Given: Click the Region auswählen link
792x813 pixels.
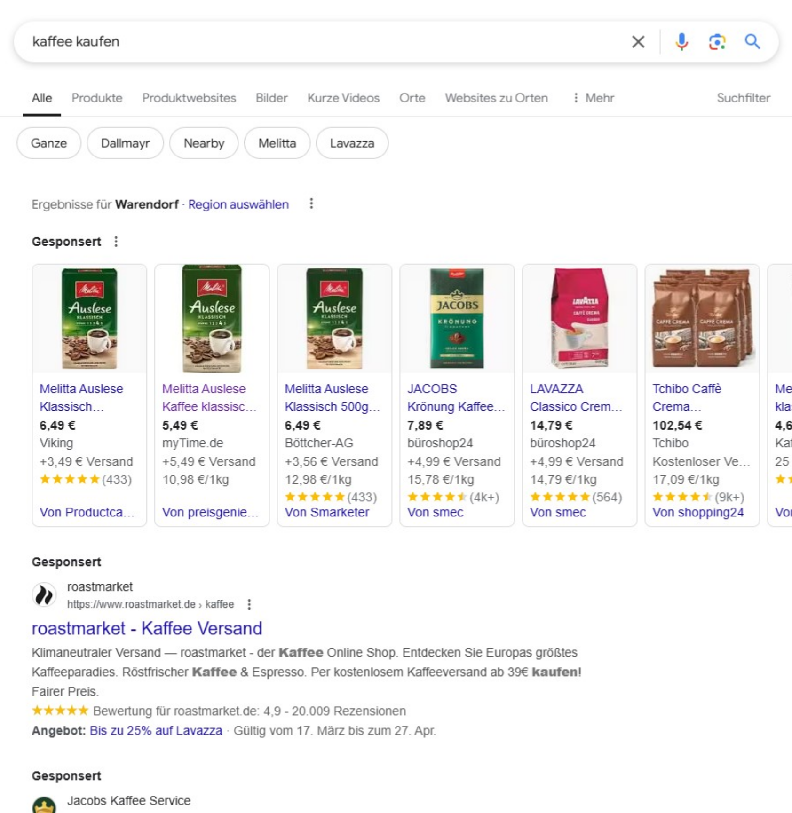Looking at the screenshot, I should pyautogui.click(x=238, y=204).
